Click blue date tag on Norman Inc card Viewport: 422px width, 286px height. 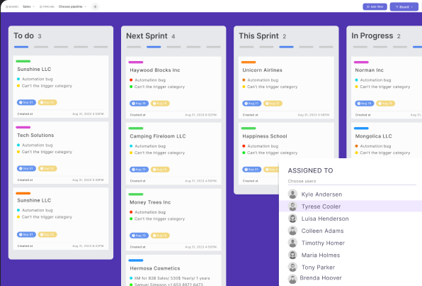click(365, 104)
